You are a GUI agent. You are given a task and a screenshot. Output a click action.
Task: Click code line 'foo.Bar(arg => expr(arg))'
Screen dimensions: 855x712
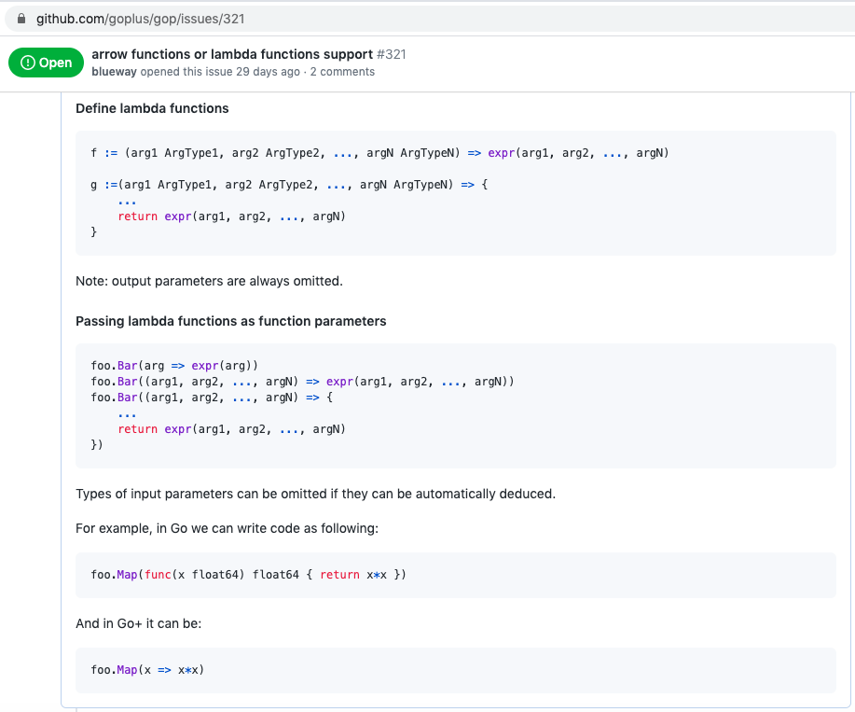[x=174, y=366]
